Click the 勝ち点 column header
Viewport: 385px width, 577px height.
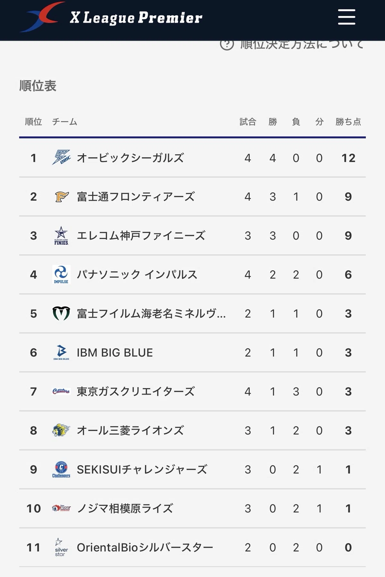tap(348, 122)
